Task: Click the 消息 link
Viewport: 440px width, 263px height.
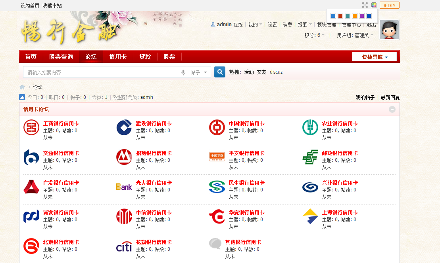Action: pyautogui.click(x=287, y=25)
